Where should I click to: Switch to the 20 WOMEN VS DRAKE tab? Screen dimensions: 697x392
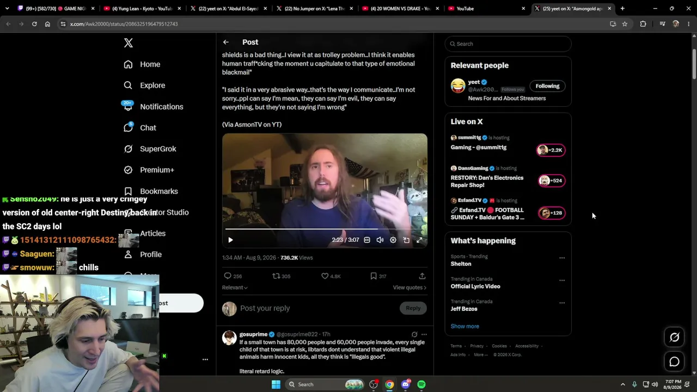tap(400, 9)
